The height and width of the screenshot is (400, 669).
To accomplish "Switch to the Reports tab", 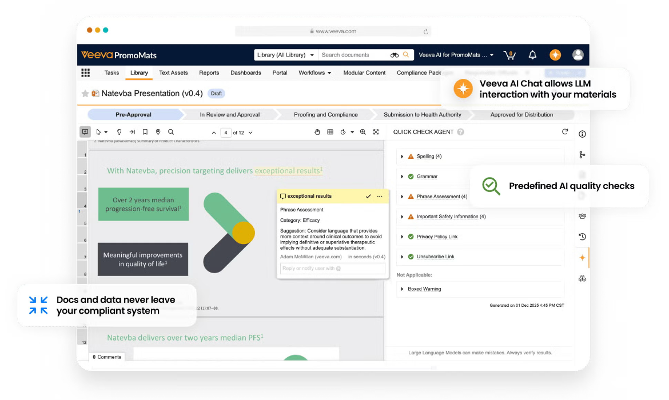I will point(209,73).
